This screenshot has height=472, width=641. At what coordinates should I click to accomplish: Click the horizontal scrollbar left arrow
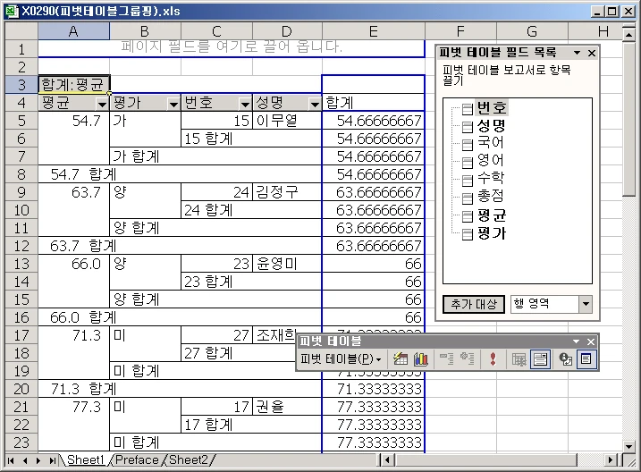(387, 460)
